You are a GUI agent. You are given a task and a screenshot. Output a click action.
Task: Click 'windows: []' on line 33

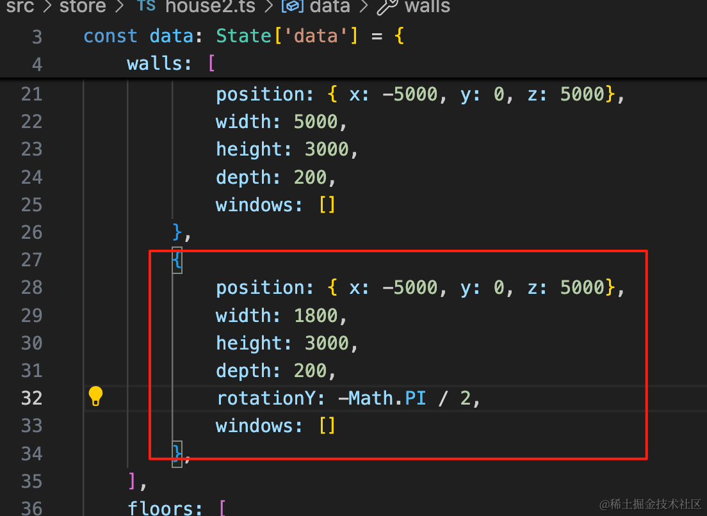click(x=275, y=426)
